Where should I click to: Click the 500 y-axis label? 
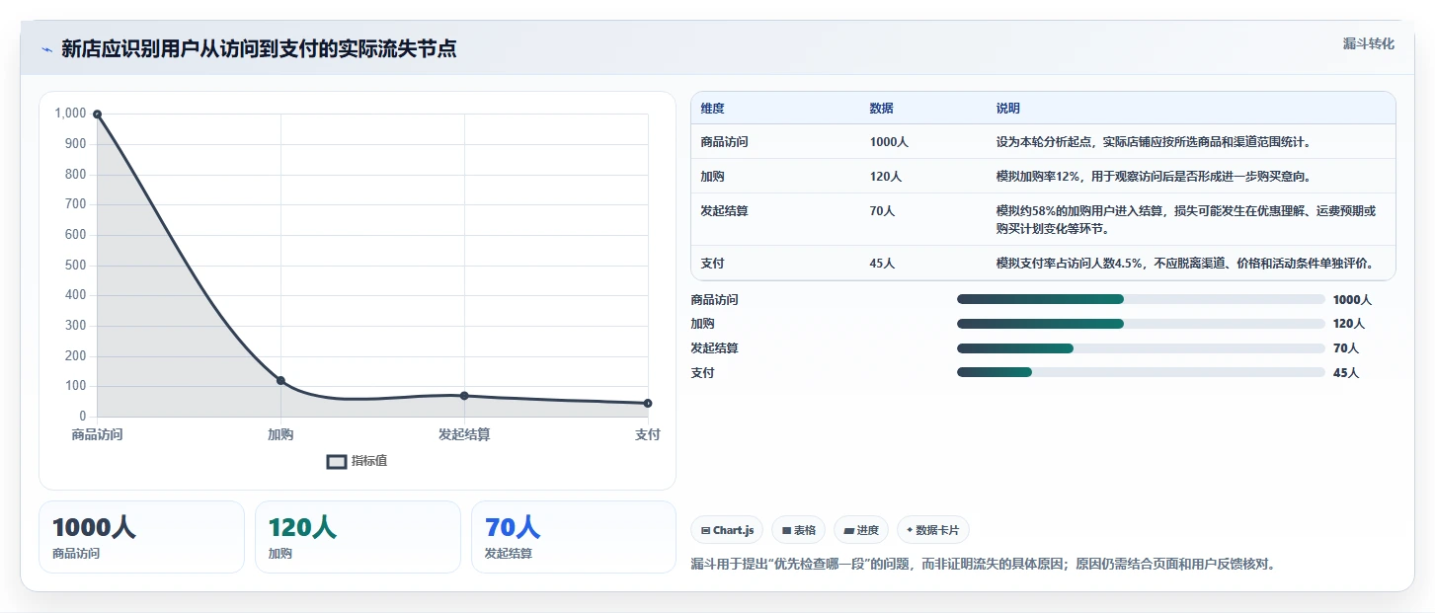click(76, 265)
